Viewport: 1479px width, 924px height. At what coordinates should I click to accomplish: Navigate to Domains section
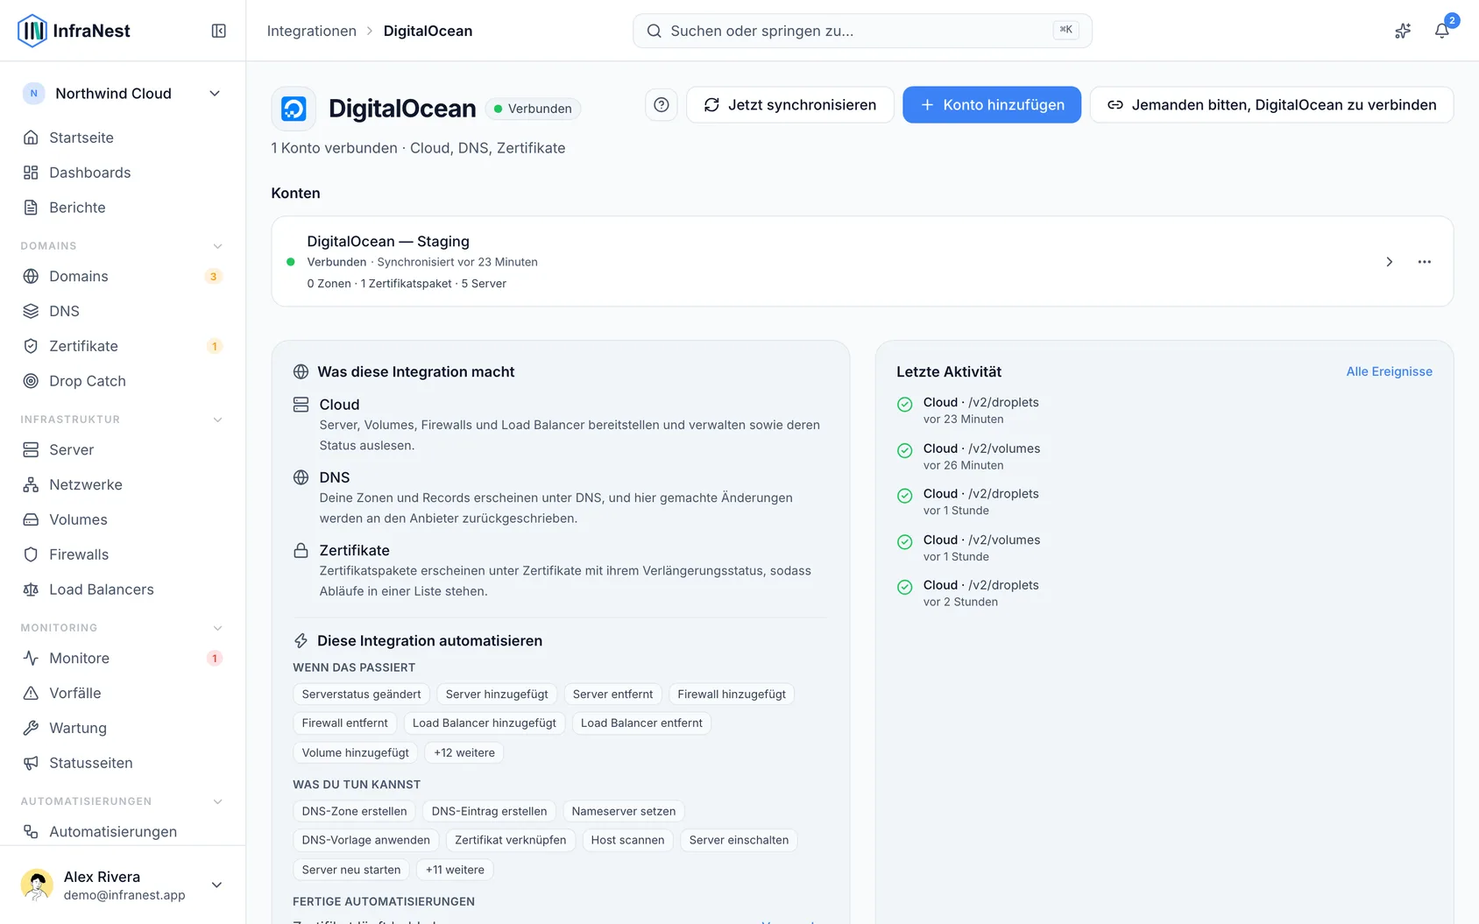[x=123, y=276]
